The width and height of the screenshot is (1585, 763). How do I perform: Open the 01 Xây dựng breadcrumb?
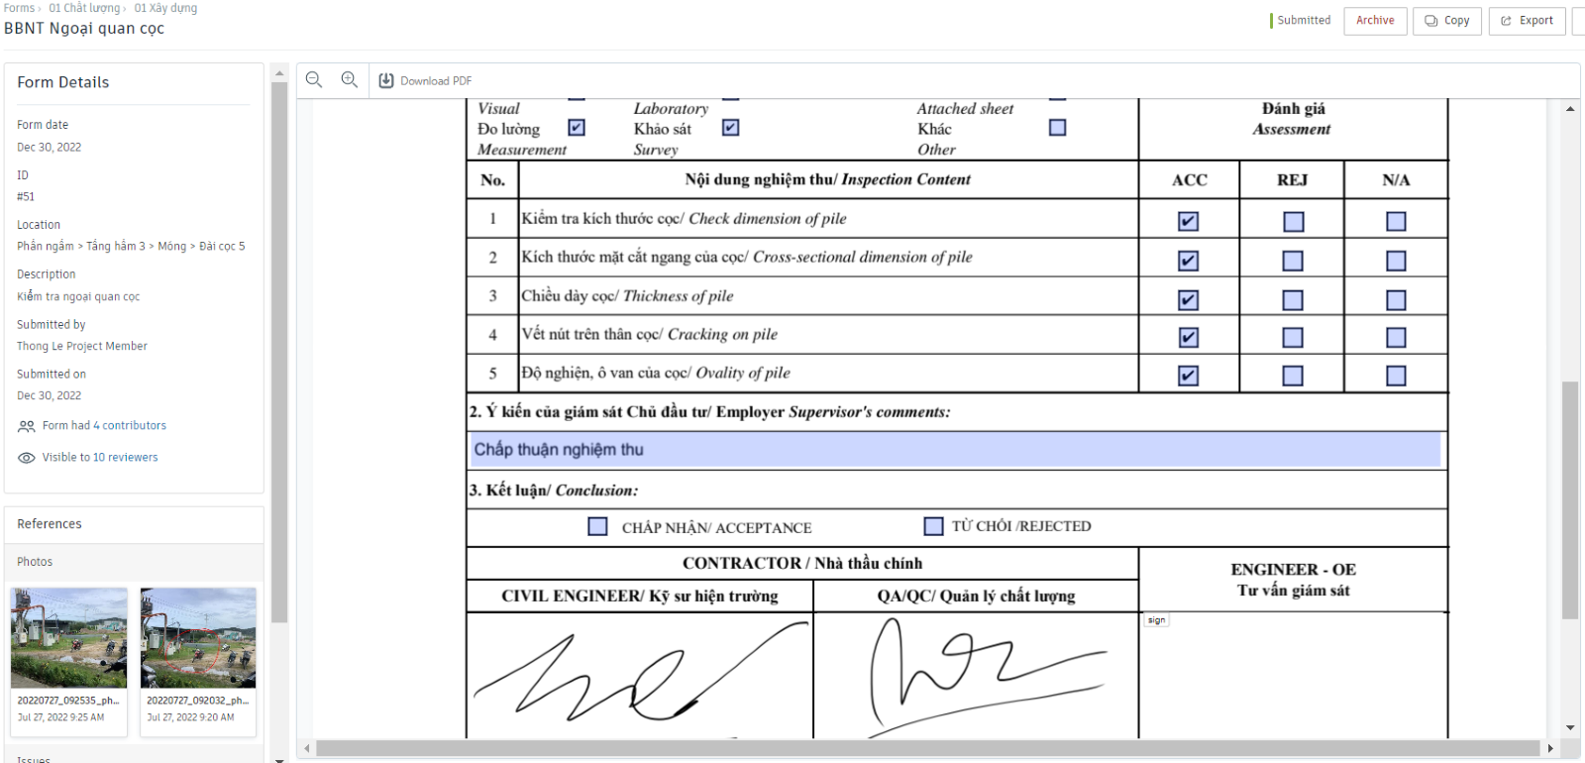165,8
